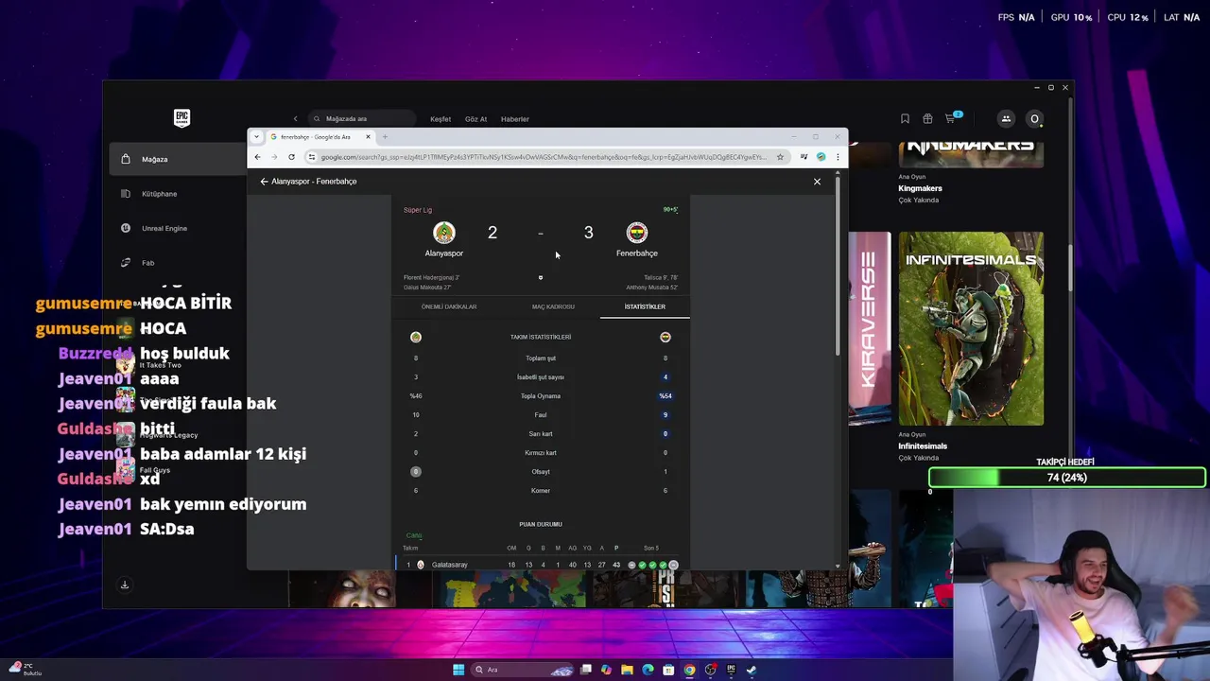The width and height of the screenshot is (1210, 681).
Task: Select the İstatistikler tab
Action: 645,306
